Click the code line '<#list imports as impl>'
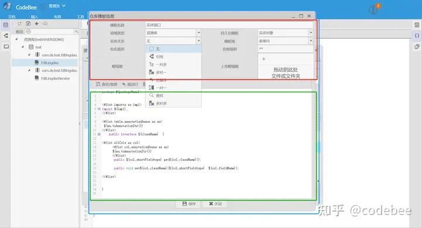The width and height of the screenshot is (422, 228). point(122,105)
